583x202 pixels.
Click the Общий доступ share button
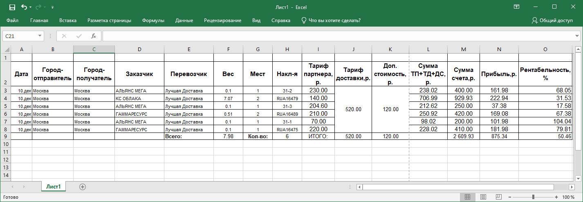click(x=552, y=20)
